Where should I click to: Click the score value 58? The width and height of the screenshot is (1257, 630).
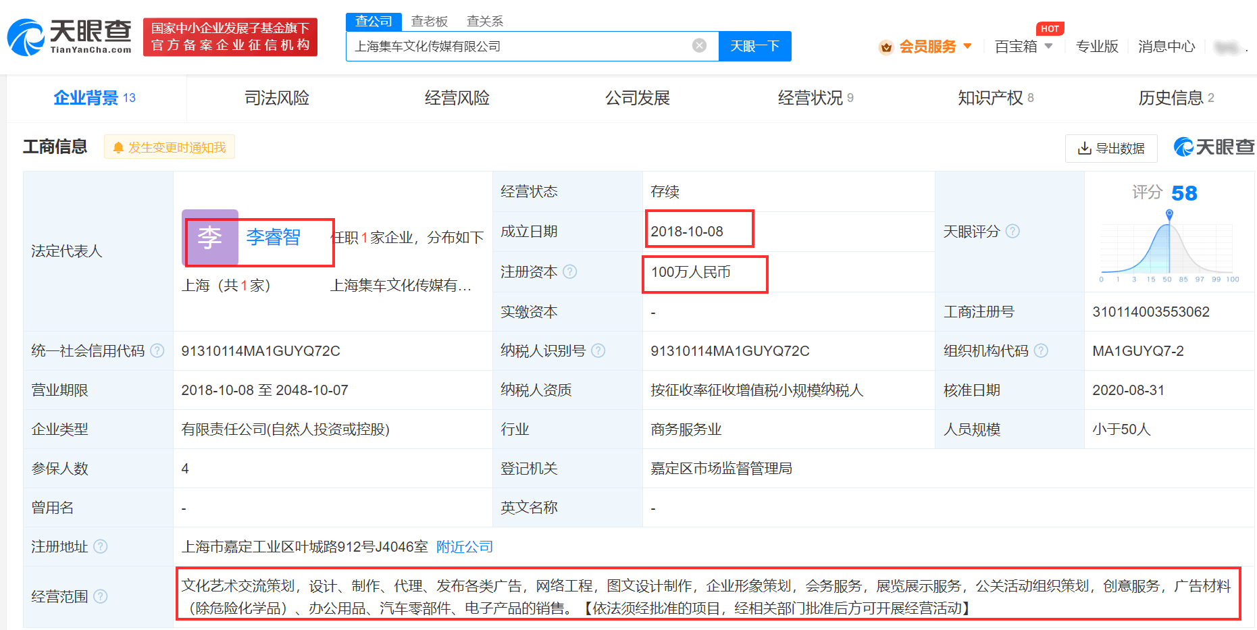point(1184,193)
